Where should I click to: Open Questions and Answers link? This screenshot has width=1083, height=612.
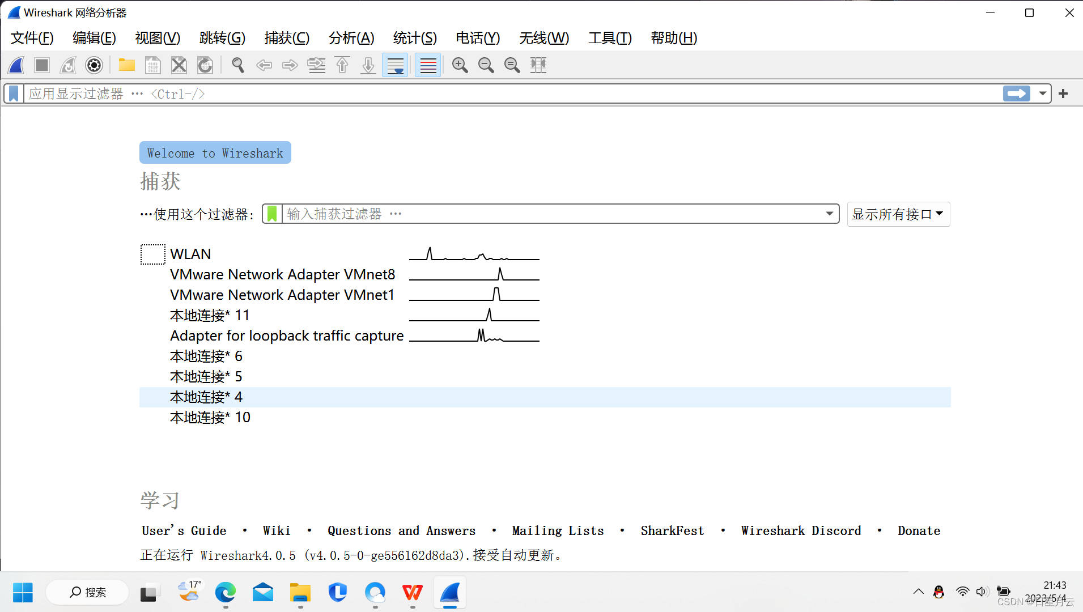[401, 531]
